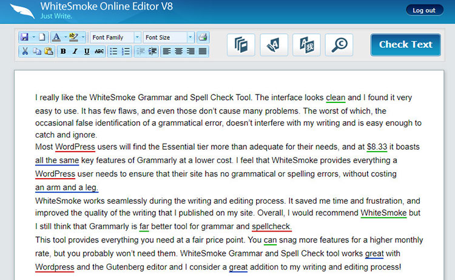Viewport: 455px width, 280px height.
Task: Click the red-underlined word "spellcheck."
Action: pyautogui.click(x=272, y=227)
